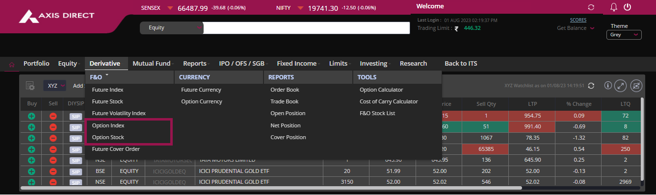
Task: Open the home icon in navigation bar
Action: pyautogui.click(x=12, y=64)
